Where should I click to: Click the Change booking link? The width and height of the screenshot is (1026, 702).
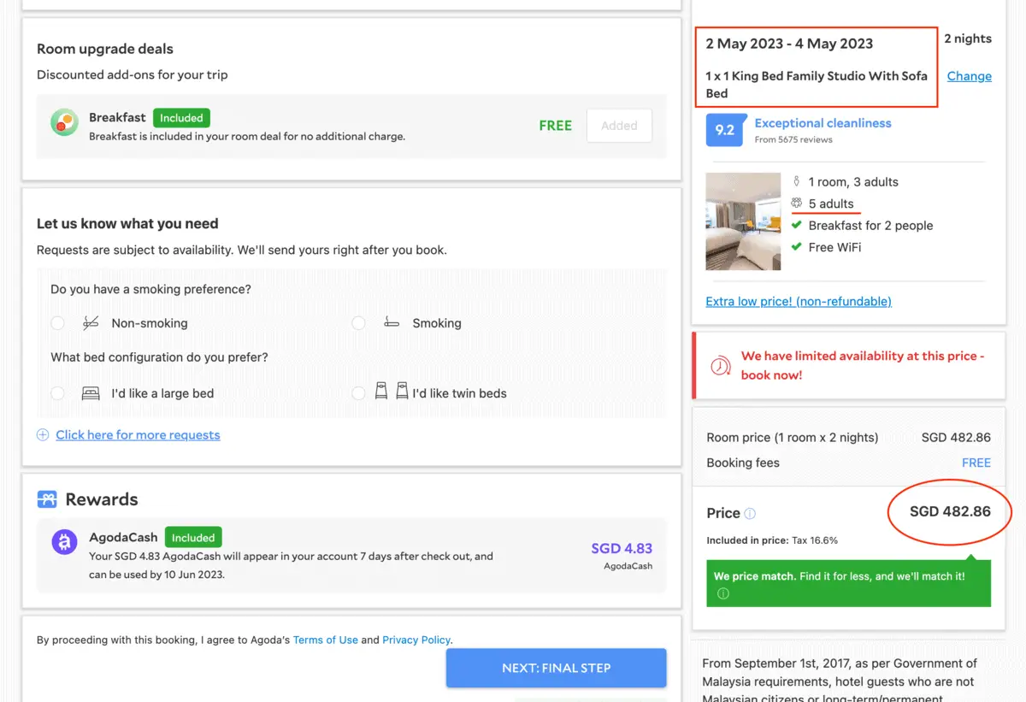[x=969, y=76]
